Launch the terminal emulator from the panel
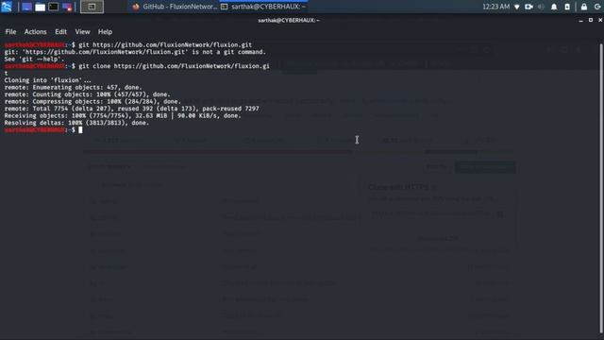Image resolution: width=604 pixels, height=340 pixels. [54, 7]
